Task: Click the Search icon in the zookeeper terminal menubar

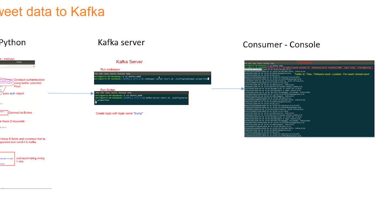Action: tap(113, 74)
